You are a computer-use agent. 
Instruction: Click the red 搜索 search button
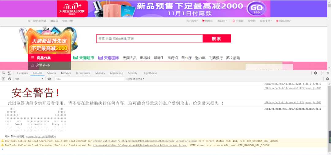(x=217, y=39)
